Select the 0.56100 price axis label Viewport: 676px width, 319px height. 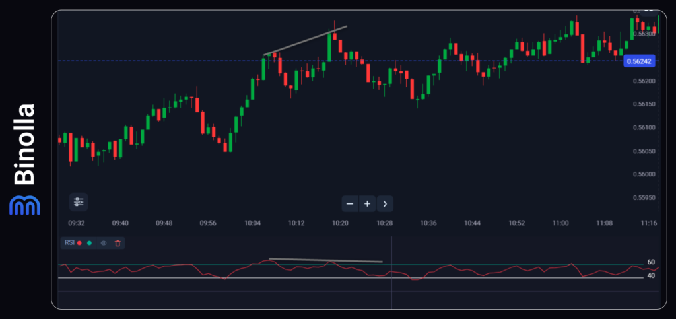pyautogui.click(x=644, y=128)
